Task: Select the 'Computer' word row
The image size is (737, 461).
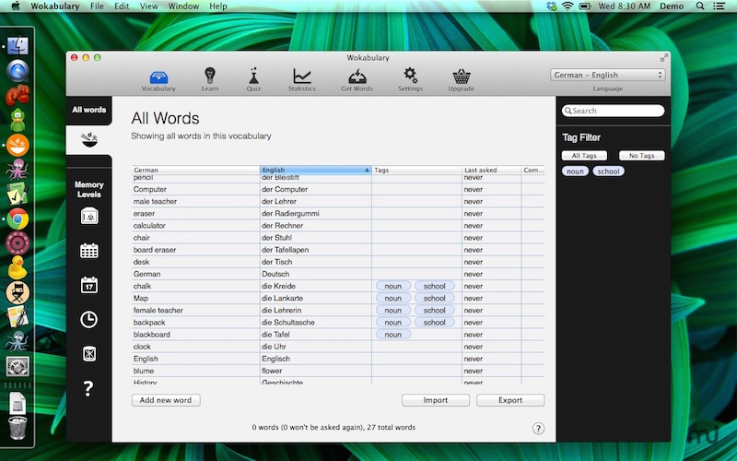Action: pos(338,190)
